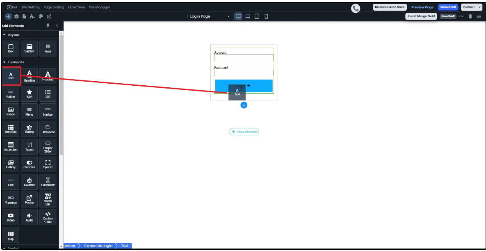
Task: Select the Icon star element
Action: click(x=29, y=94)
